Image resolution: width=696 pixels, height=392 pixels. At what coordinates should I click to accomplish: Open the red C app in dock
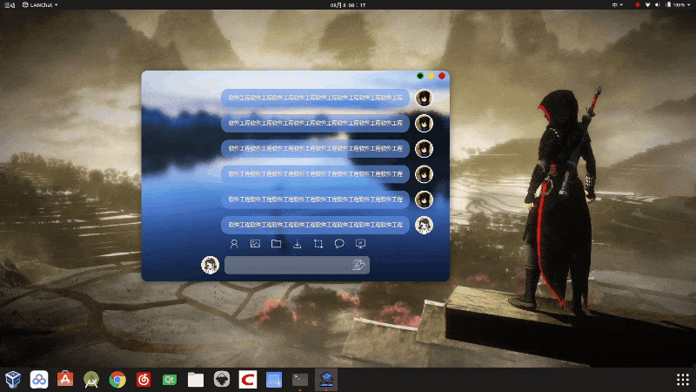pyautogui.click(x=248, y=380)
